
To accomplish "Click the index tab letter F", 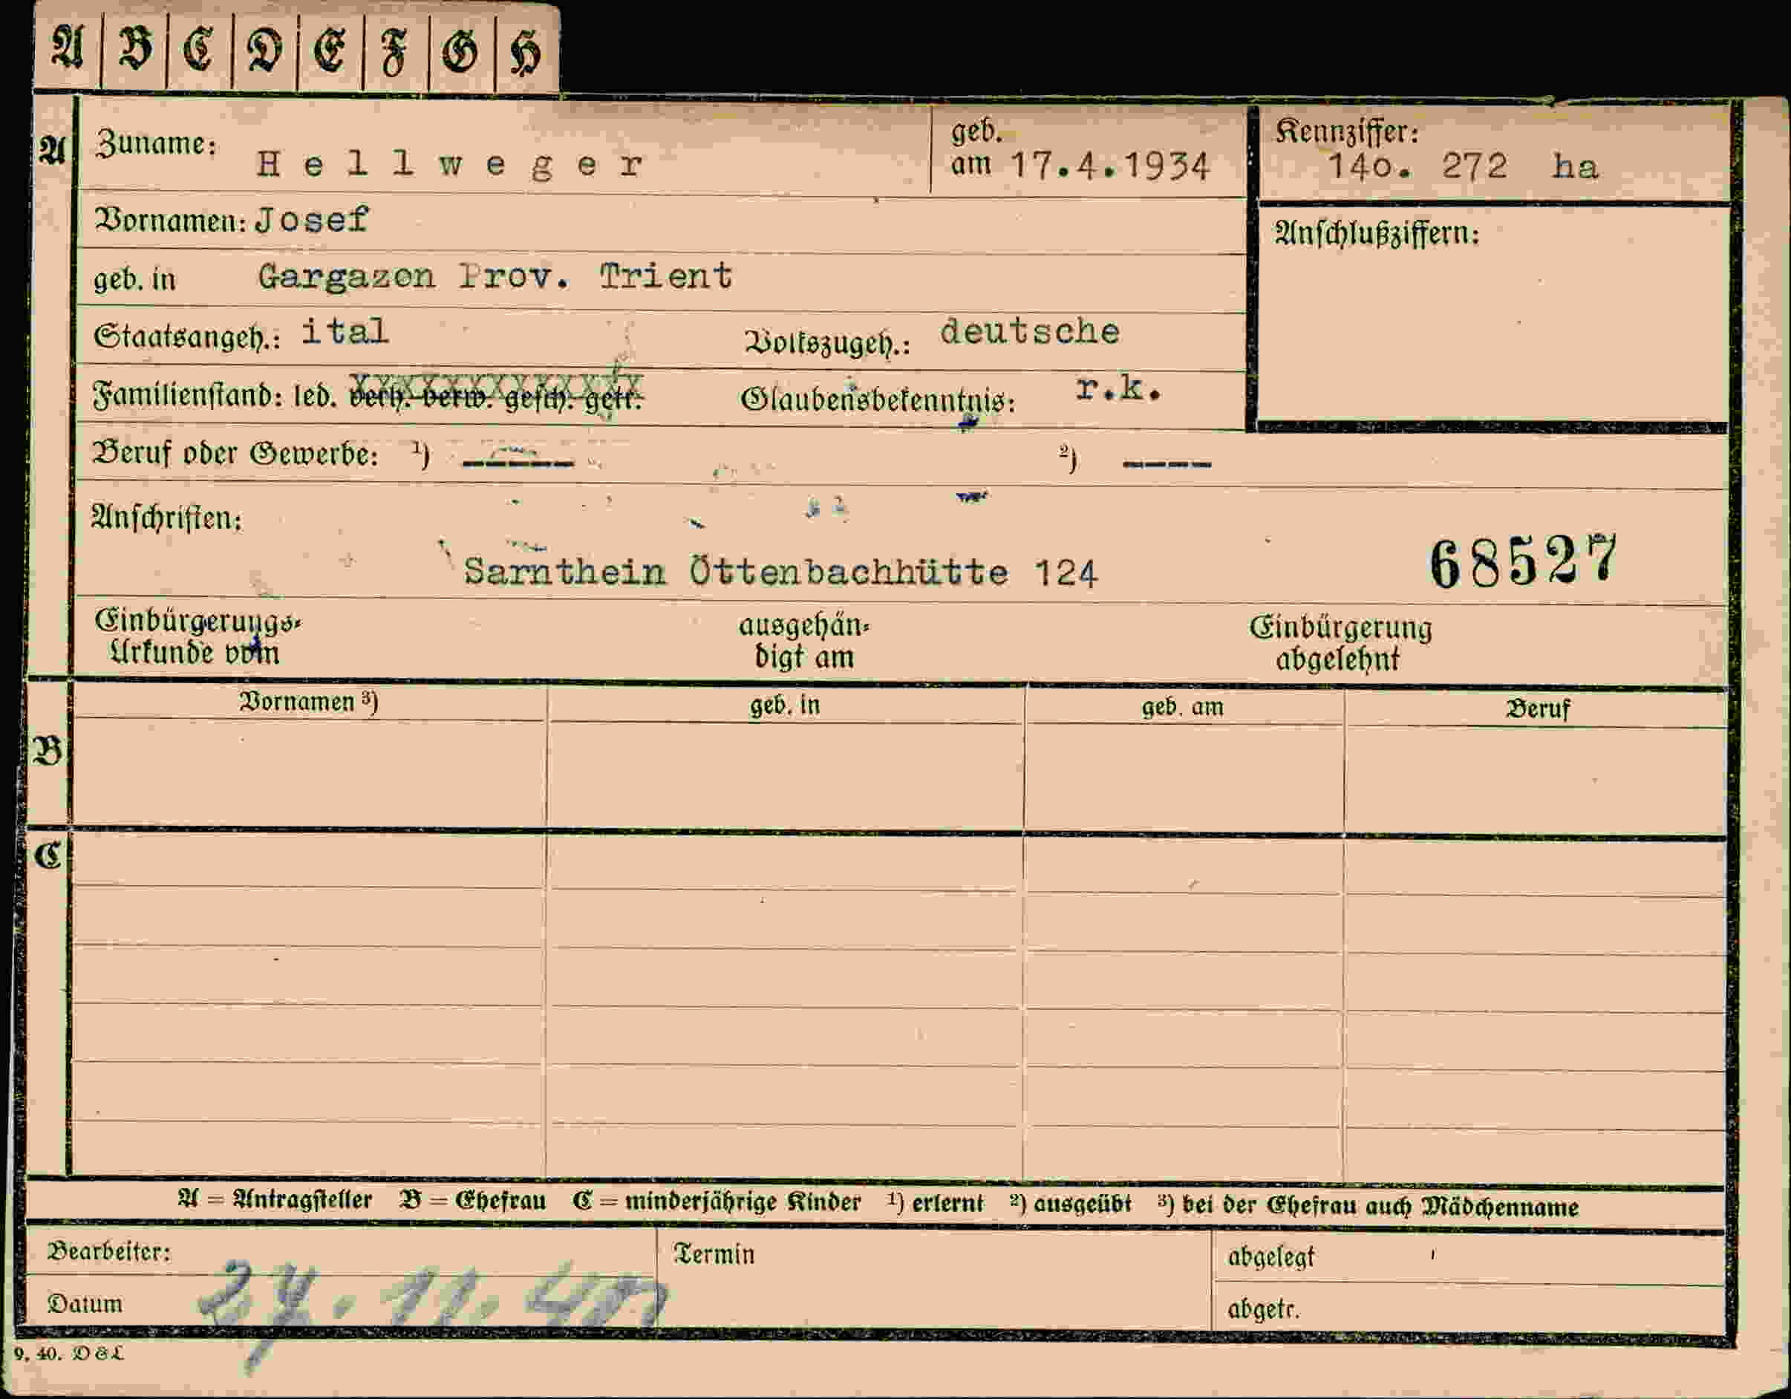I will (394, 50).
